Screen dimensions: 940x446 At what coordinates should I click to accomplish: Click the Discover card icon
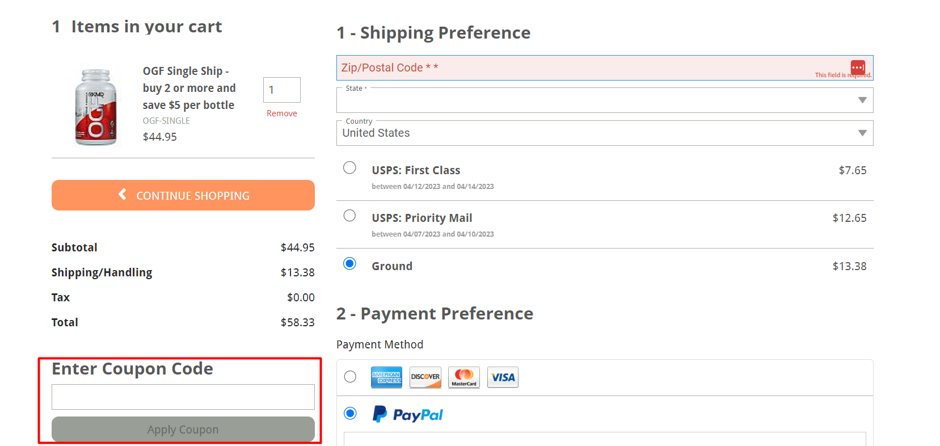tap(425, 377)
